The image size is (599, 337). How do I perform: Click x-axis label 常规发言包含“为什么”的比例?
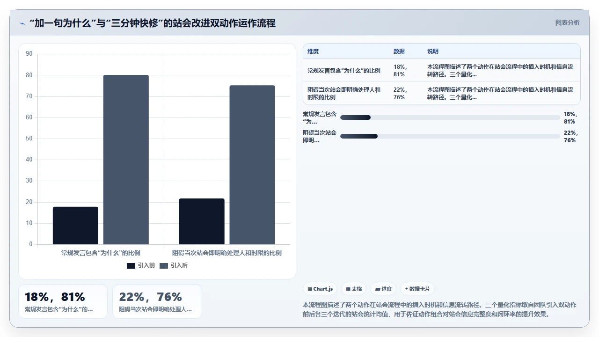click(101, 253)
